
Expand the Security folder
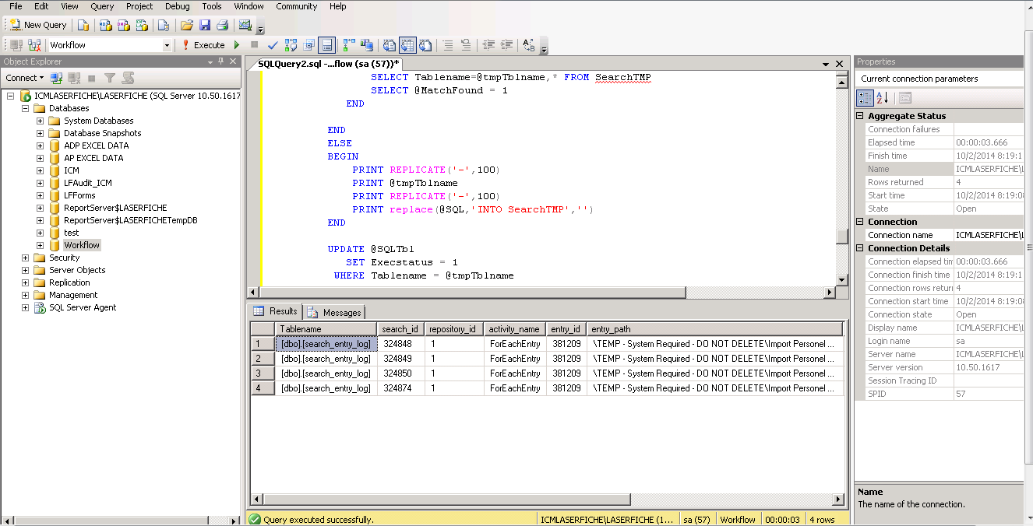point(25,258)
